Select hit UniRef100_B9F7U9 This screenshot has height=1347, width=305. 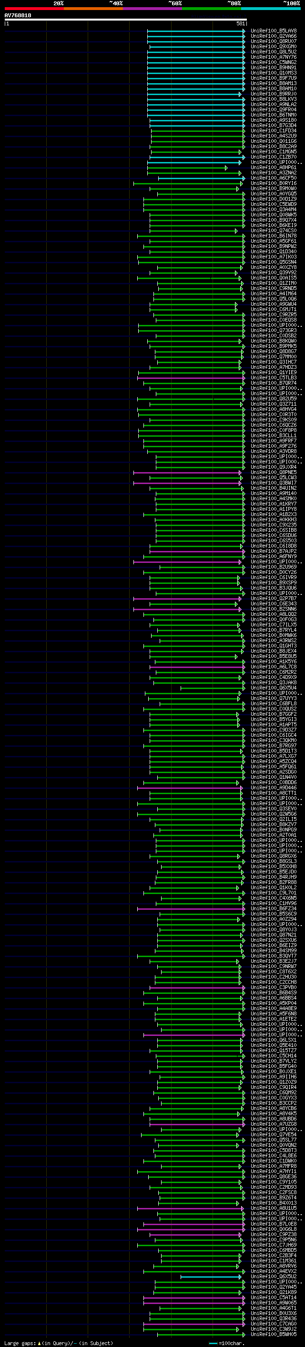pos(273,78)
